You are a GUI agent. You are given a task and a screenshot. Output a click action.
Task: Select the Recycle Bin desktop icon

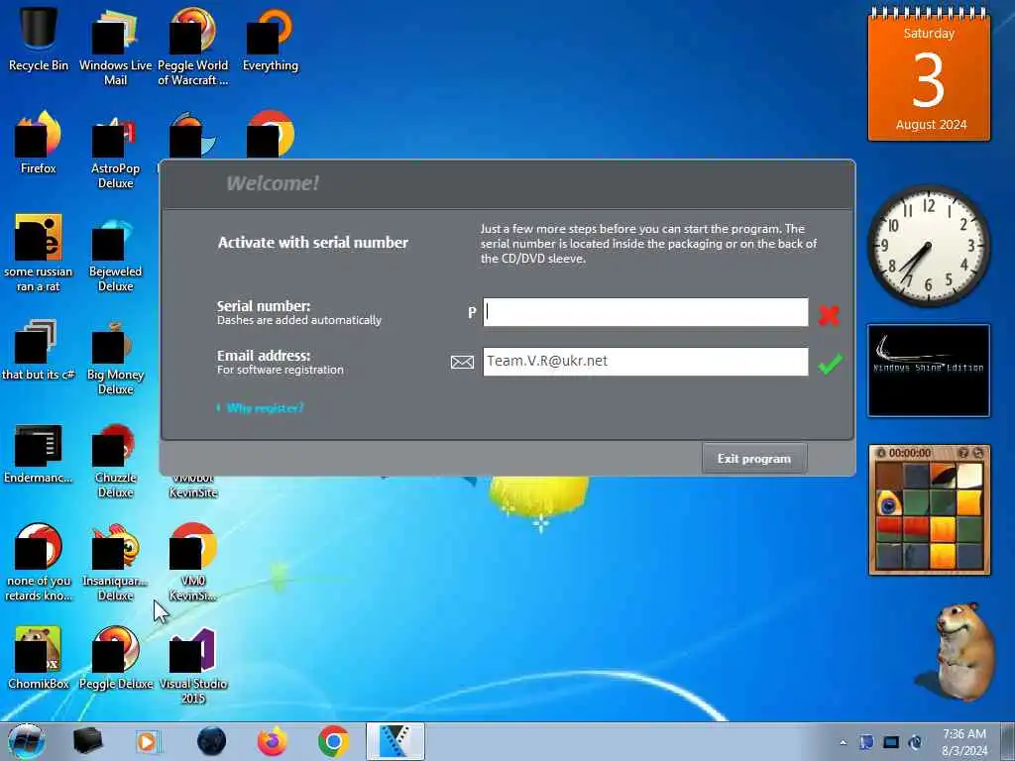pyautogui.click(x=39, y=39)
